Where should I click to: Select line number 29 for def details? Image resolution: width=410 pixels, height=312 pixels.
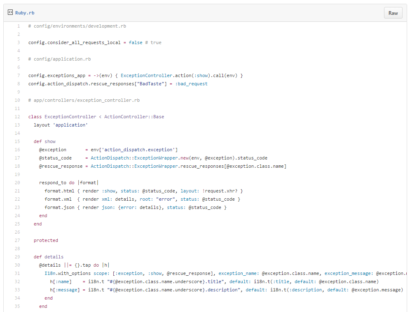17,257
